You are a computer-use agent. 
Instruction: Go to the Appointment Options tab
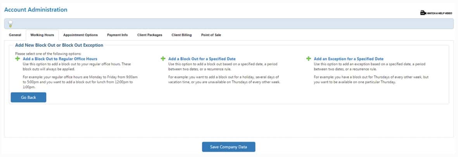[x=80, y=35]
